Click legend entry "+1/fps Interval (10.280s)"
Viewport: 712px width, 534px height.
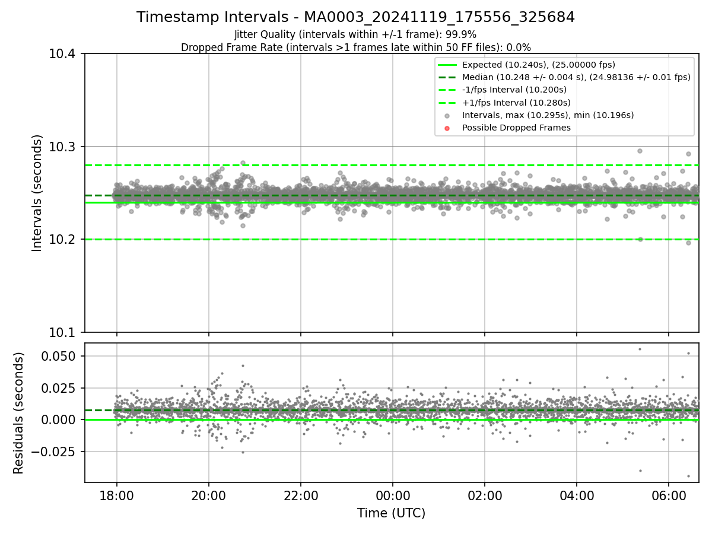(x=516, y=102)
